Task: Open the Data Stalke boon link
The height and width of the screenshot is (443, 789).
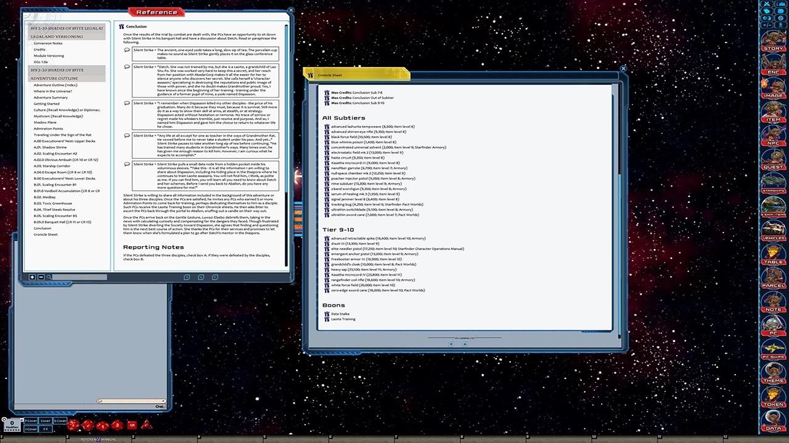Action: click(340, 314)
